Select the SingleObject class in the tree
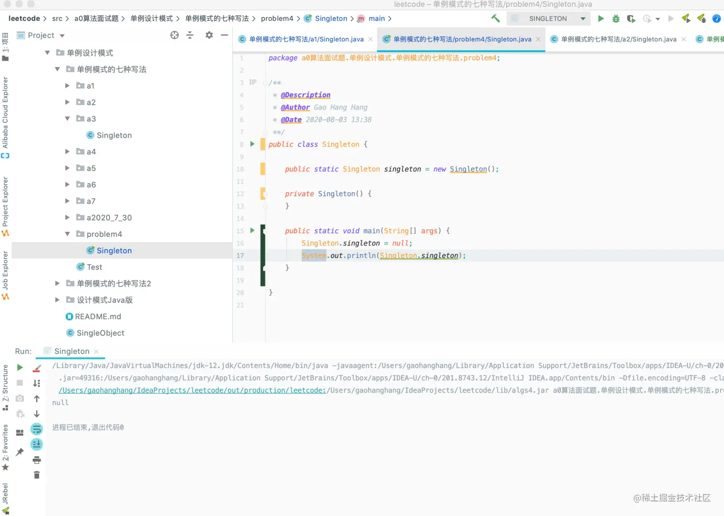Image resolution: width=724 pixels, height=516 pixels. 96,333
